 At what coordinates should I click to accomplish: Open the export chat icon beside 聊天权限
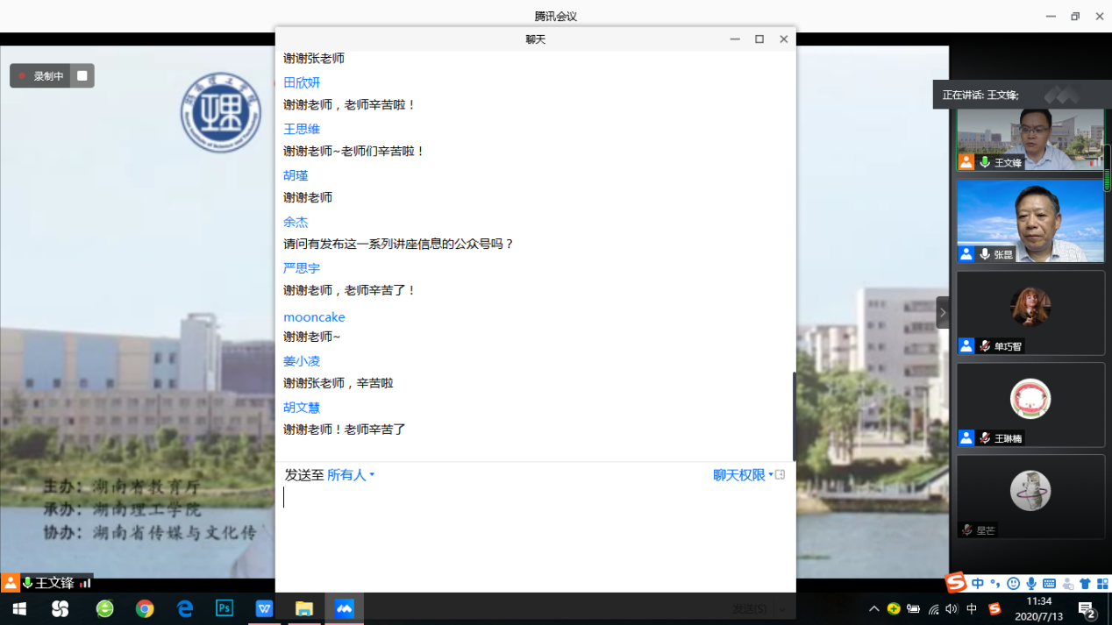click(x=780, y=475)
